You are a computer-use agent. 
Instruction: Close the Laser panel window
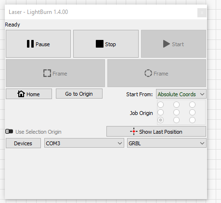tap(202, 13)
